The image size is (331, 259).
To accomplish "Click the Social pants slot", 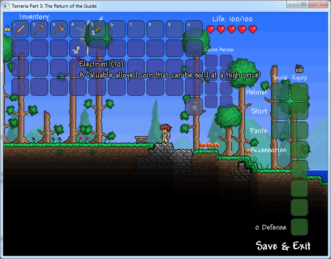I will click(280, 130).
